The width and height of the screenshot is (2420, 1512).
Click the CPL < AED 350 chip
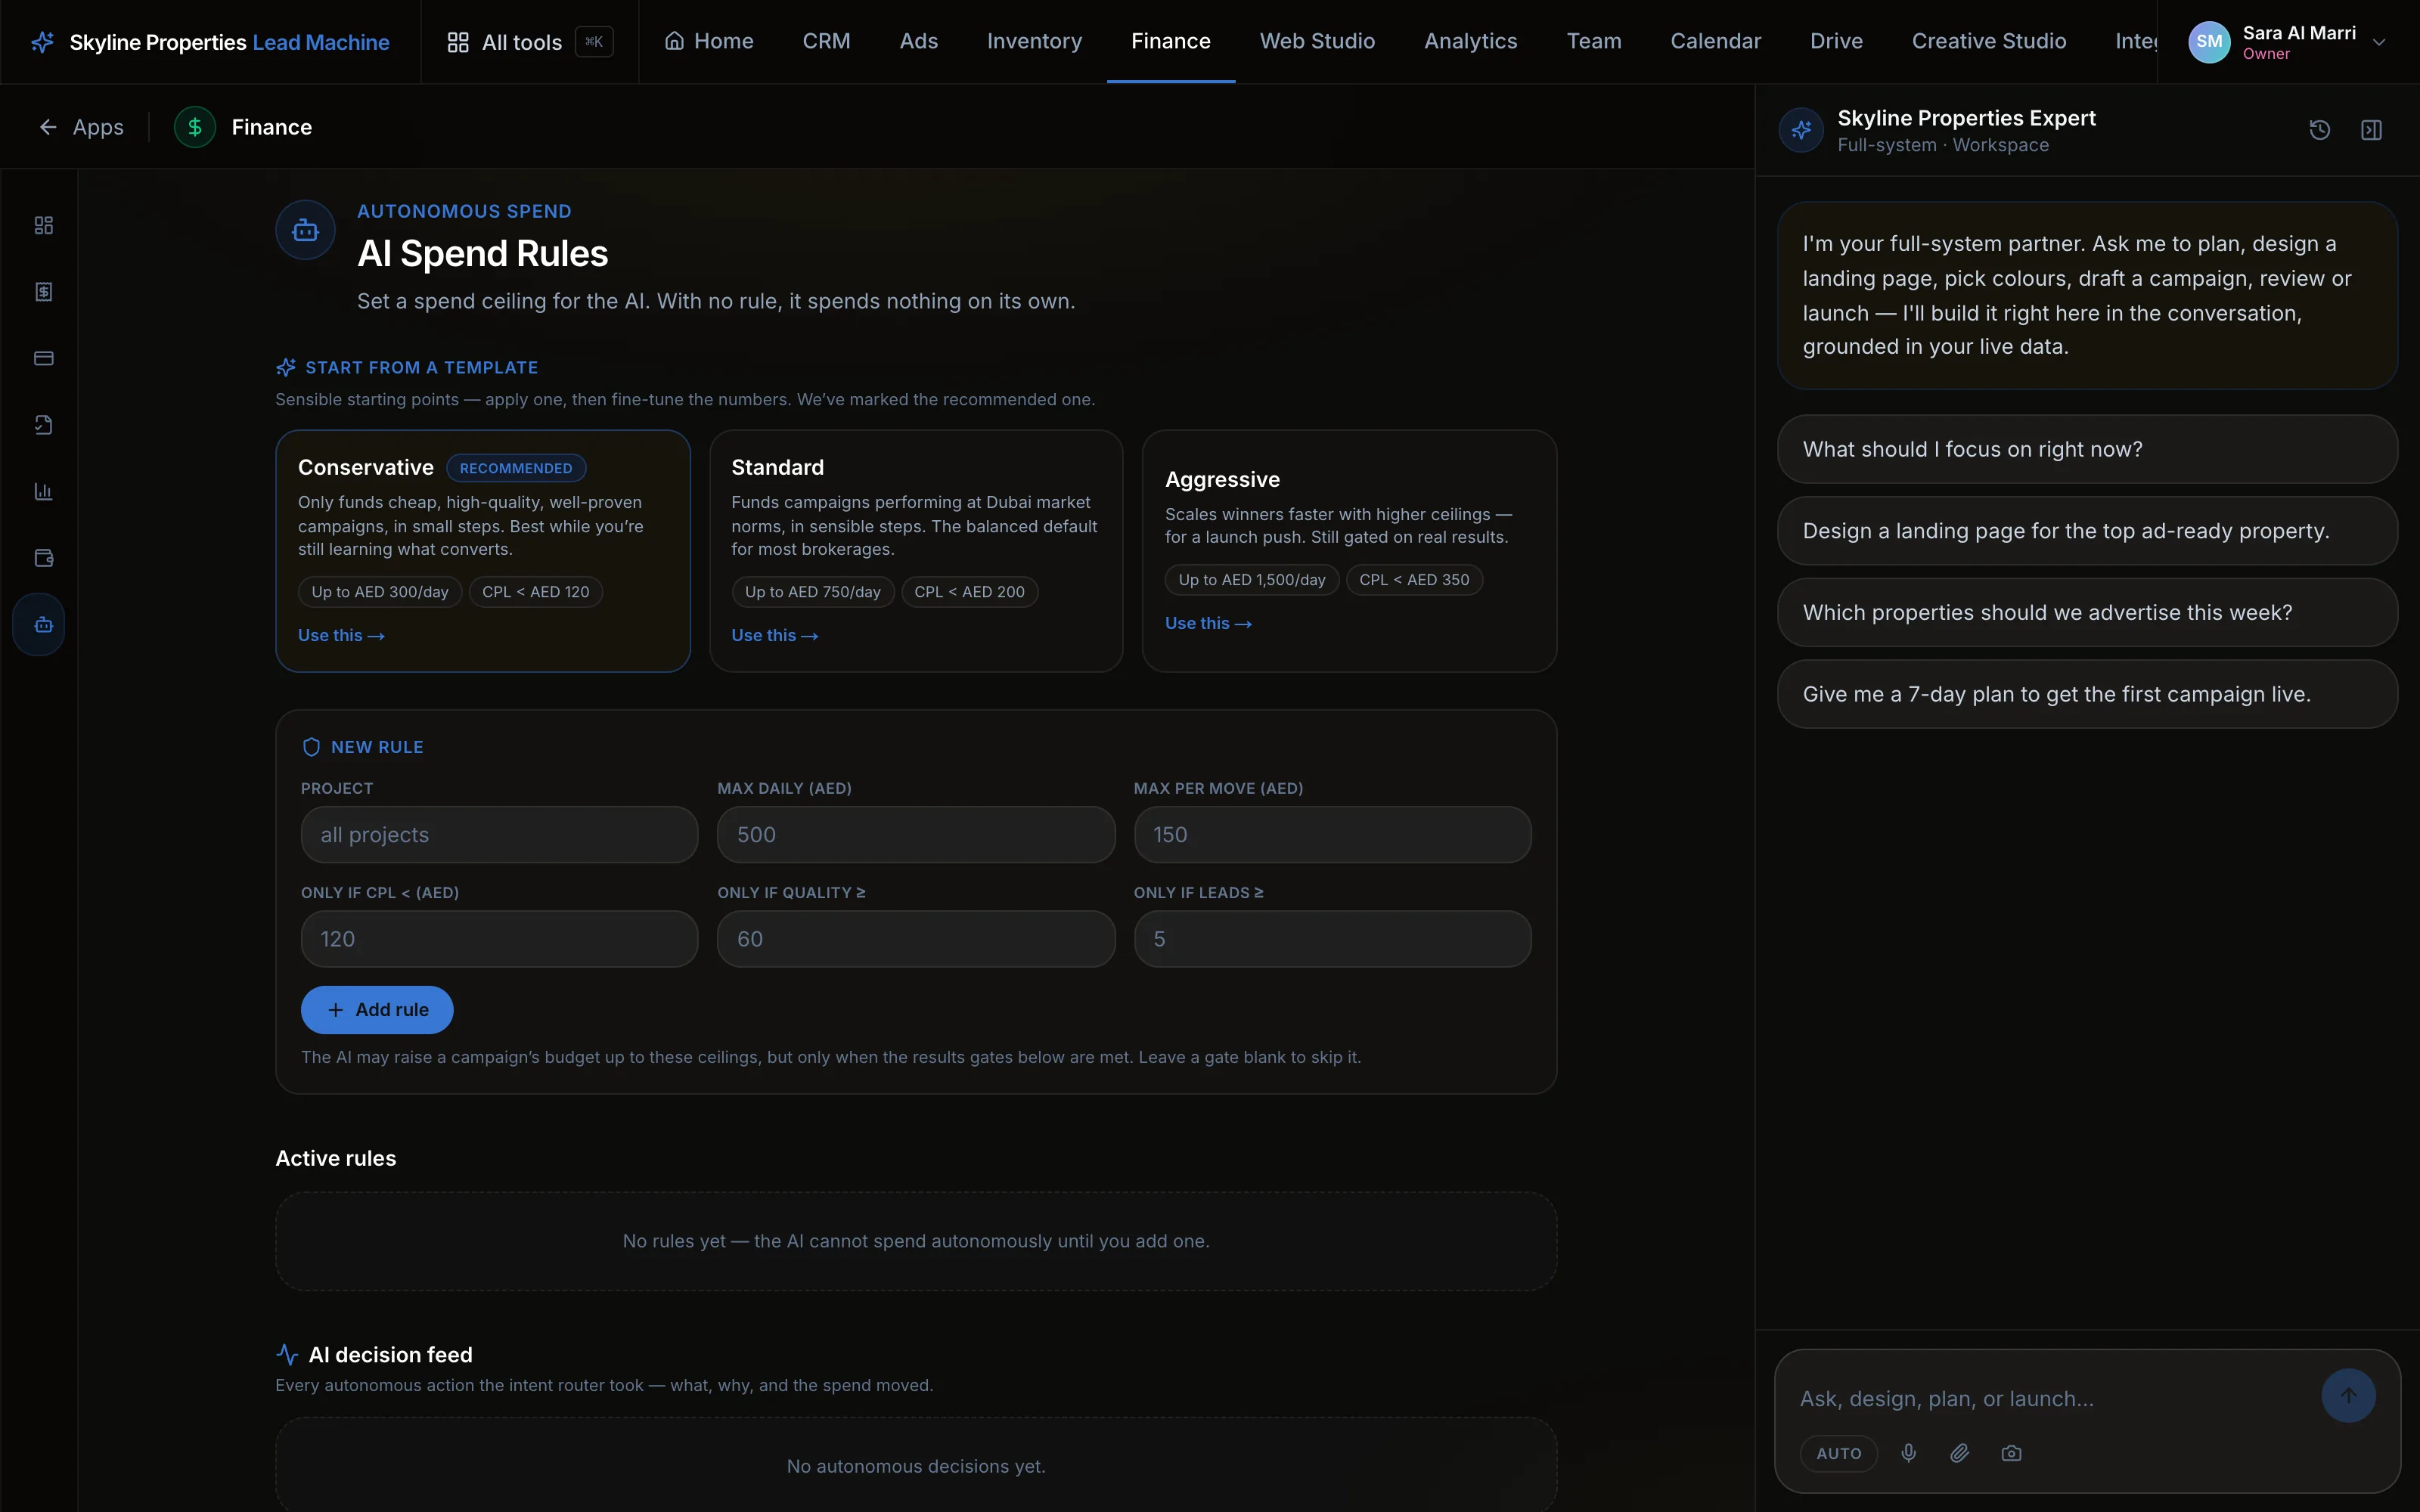(x=1414, y=580)
